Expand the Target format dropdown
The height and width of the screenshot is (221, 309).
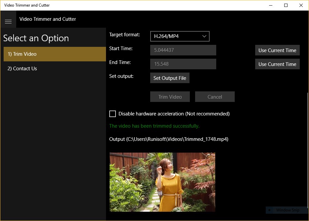pos(180,36)
